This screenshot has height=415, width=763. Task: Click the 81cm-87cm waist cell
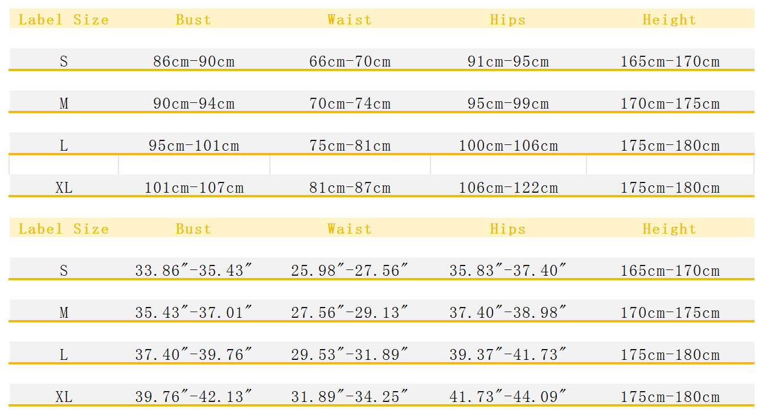point(350,188)
